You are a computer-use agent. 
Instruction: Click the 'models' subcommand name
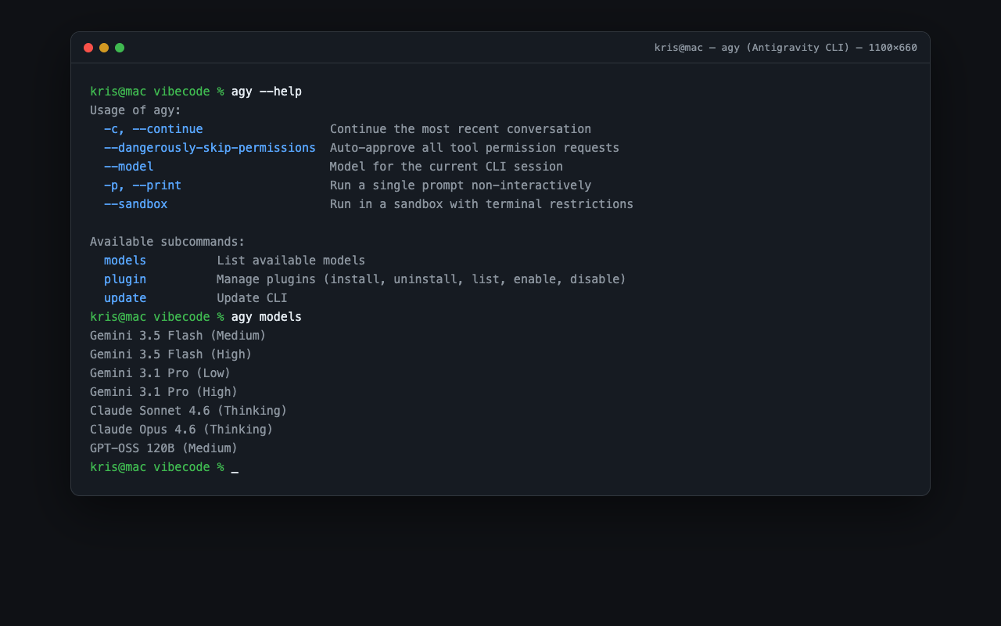(x=125, y=261)
